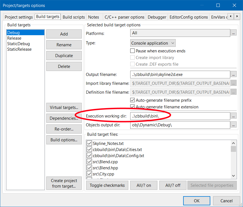
Task: Uncheck the Skyline_Notes.txt file checkbox
Action: pyautogui.click(x=89, y=144)
